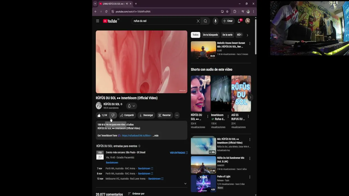Click the Compartir share button
This screenshot has width=349, height=196.
click(127, 115)
